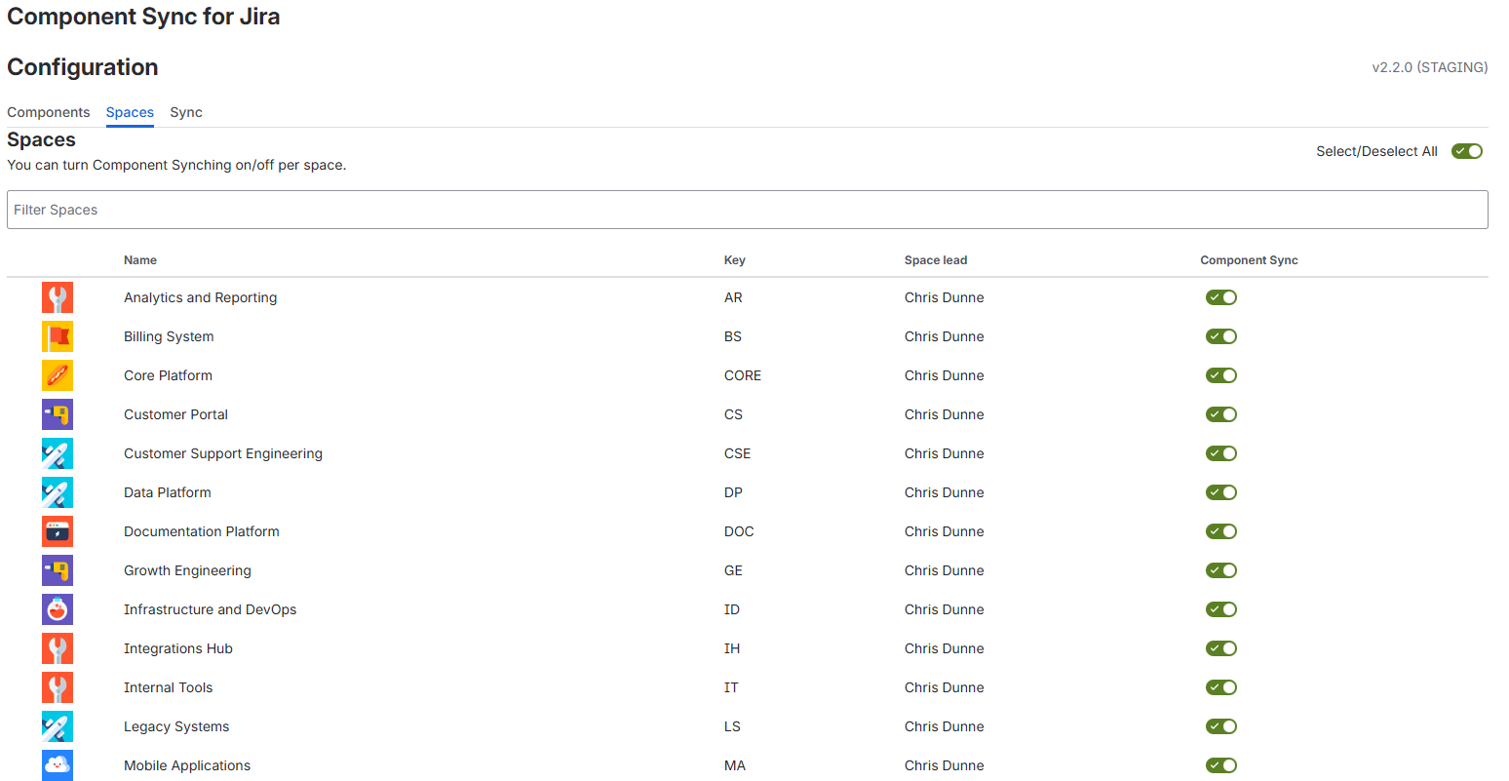
Task: Click the Documentation Platform briefcase avatar icon
Action: (x=57, y=531)
